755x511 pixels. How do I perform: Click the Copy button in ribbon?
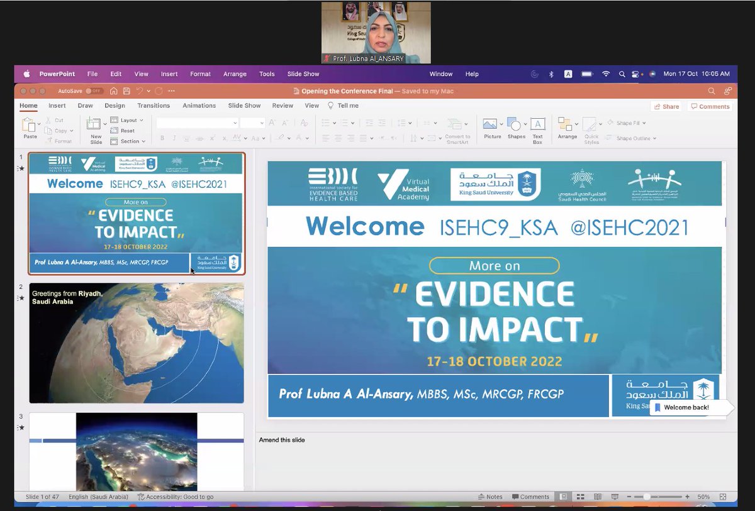[54, 131]
